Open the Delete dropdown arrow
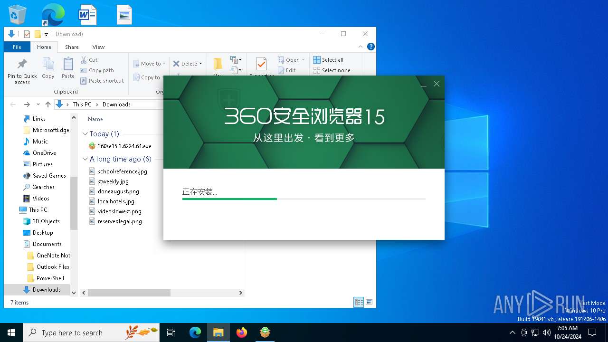This screenshot has height=342, width=608. coord(200,64)
